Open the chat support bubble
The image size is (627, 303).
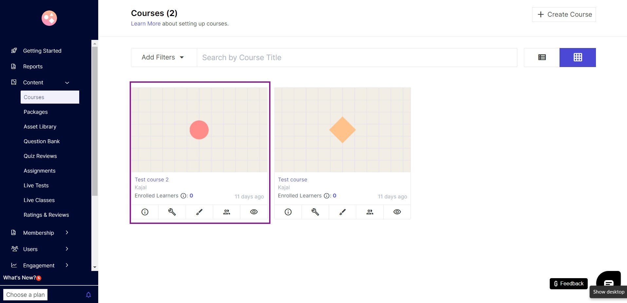(x=608, y=280)
